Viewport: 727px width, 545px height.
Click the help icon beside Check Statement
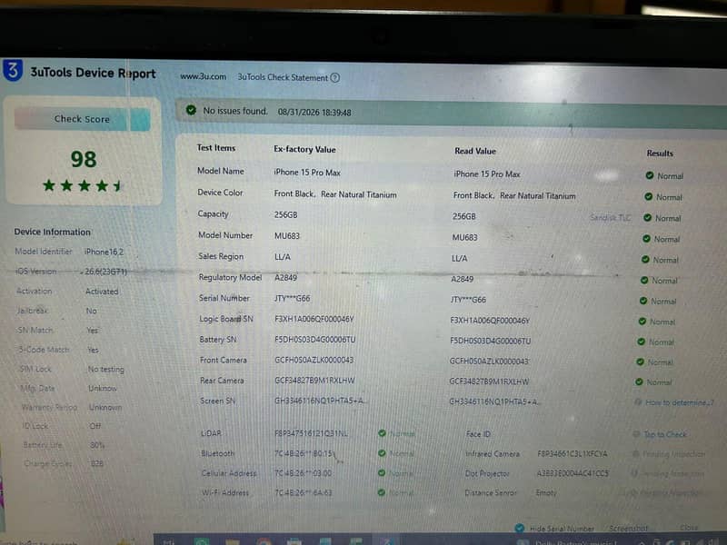334,78
